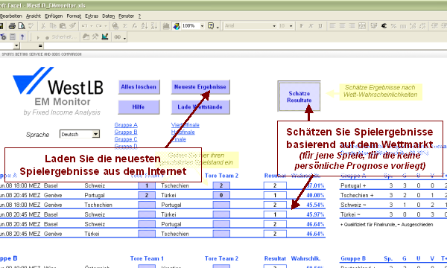Open the Control Toolbox hammer icon
The image size is (447, 268).
95,37
